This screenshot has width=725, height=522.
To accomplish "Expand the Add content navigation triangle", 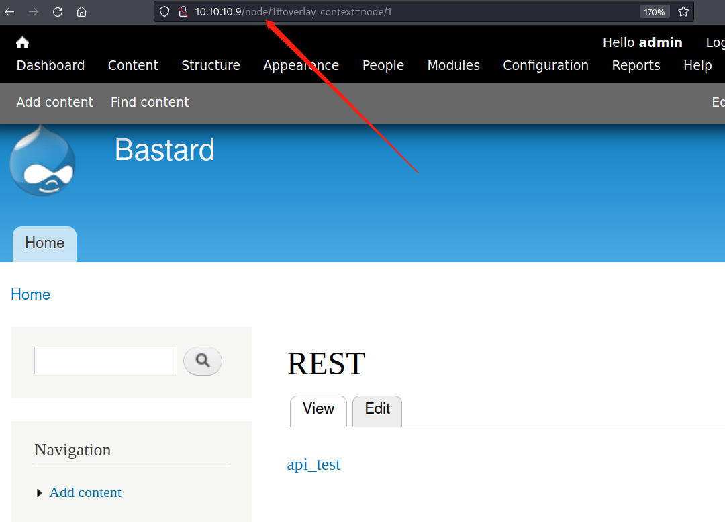I will click(x=40, y=493).
